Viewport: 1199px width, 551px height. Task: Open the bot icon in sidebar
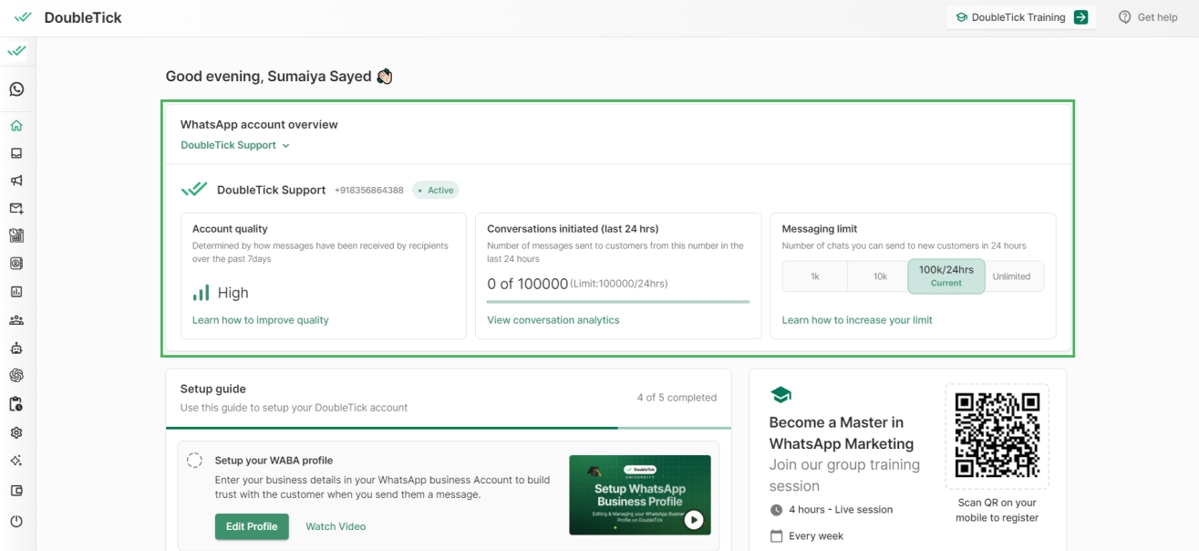tap(16, 348)
